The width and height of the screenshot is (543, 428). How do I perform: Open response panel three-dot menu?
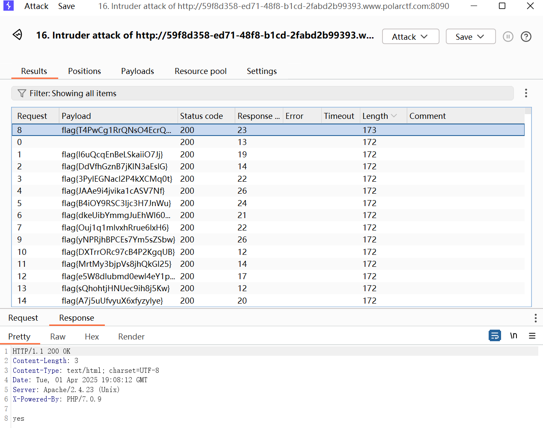[x=535, y=318]
